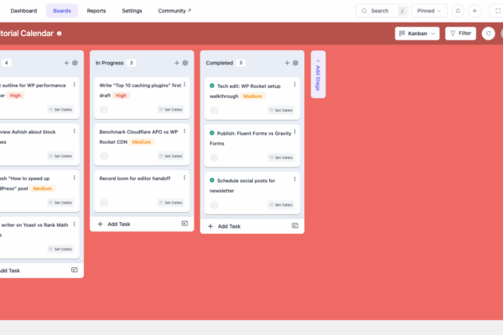Click the Completed stage title
503x335 pixels.
point(220,63)
